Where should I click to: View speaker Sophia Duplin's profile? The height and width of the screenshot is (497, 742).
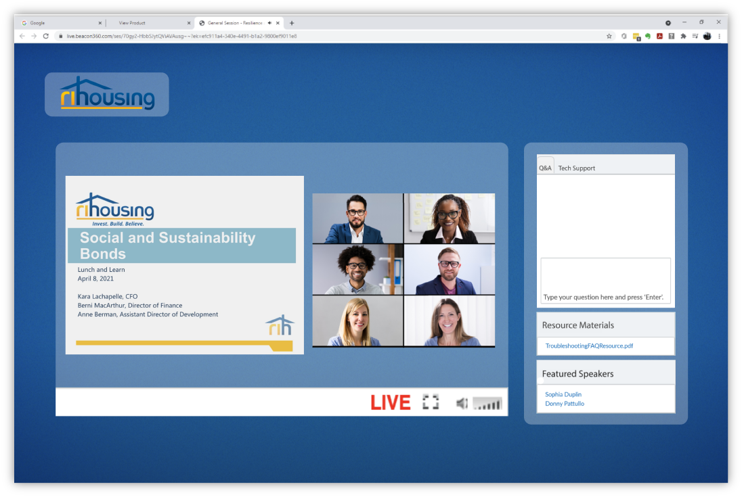pos(563,394)
